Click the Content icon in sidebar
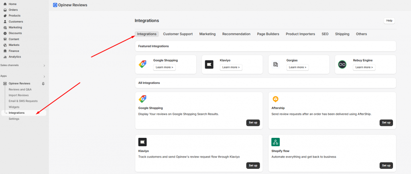The image size is (411, 174). (x=5, y=39)
